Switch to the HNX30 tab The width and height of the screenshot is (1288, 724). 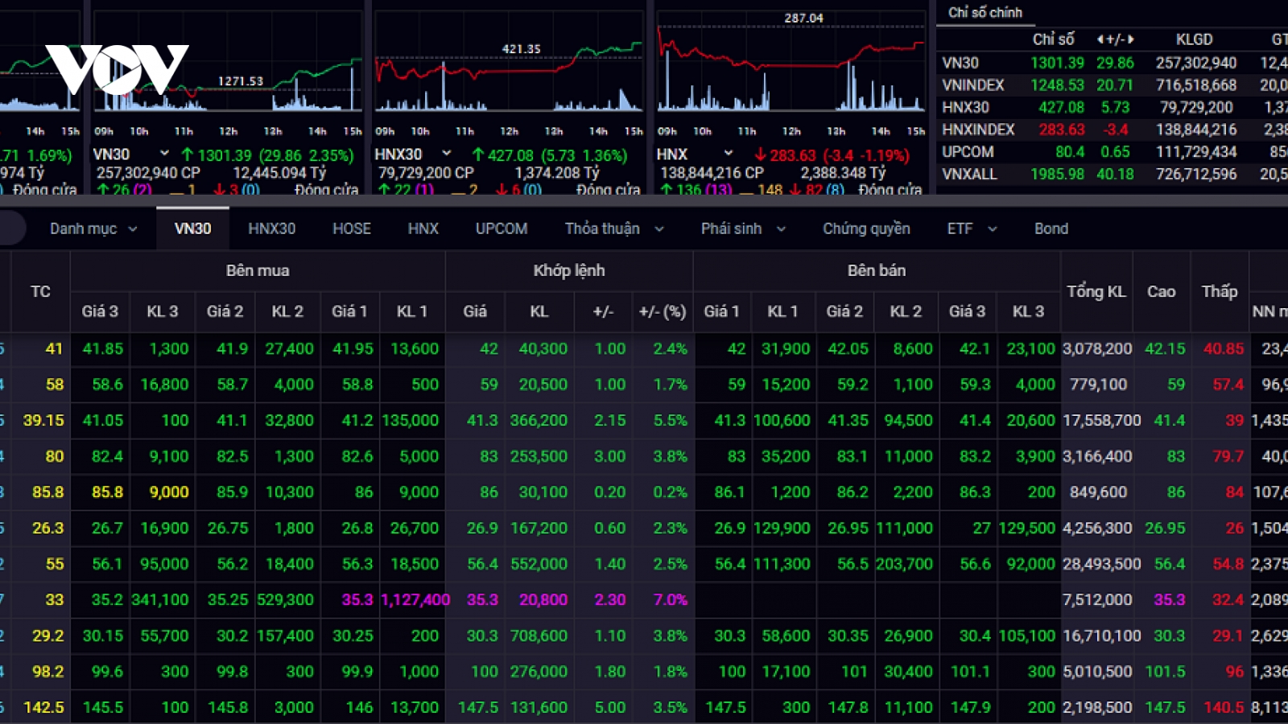coord(271,229)
